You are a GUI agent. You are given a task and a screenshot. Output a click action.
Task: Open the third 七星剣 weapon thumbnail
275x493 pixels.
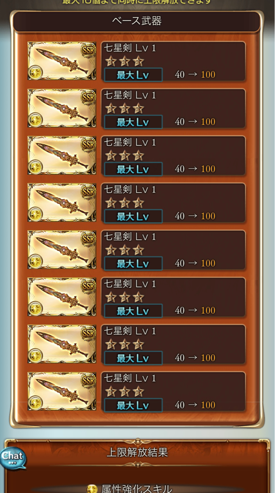click(x=62, y=155)
